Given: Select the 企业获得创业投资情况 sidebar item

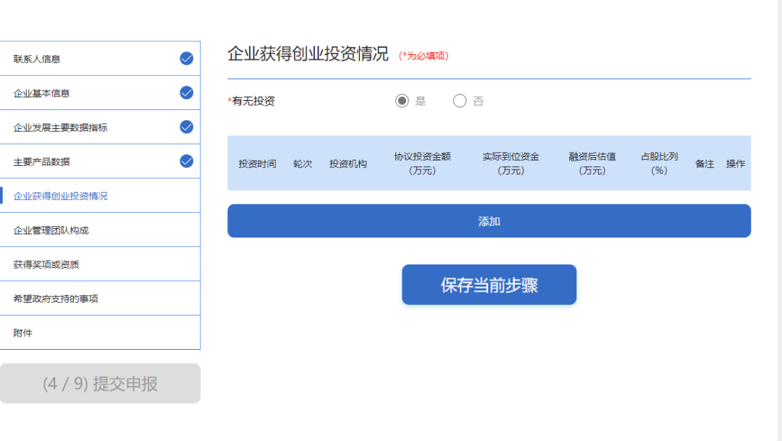Looking at the screenshot, I should (61, 196).
